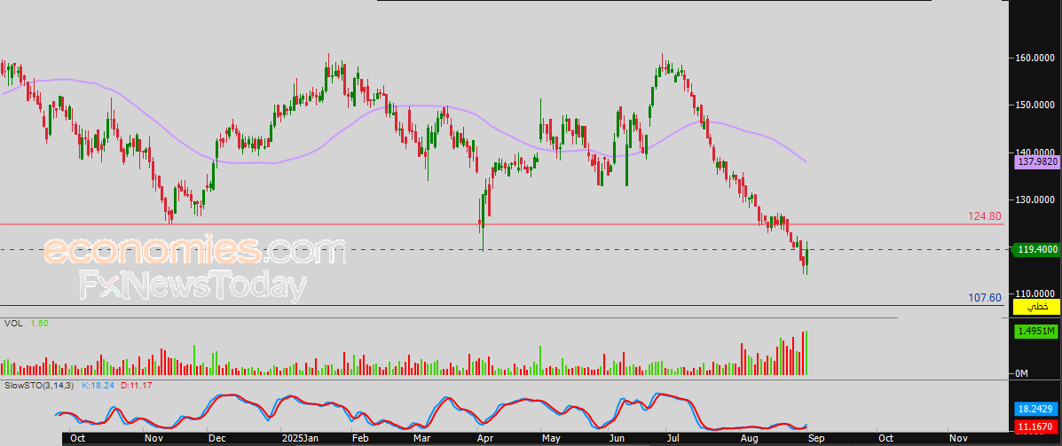The height and width of the screenshot is (446, 1062).
Task: Click the 1.4951M volume value tag
Action: click(1034, 331)
